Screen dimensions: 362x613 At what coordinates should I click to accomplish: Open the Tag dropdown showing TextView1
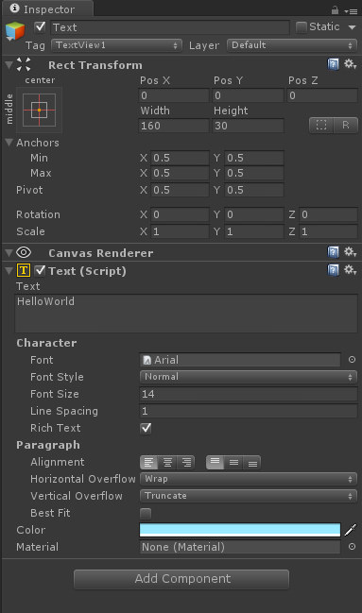point(116,45)
